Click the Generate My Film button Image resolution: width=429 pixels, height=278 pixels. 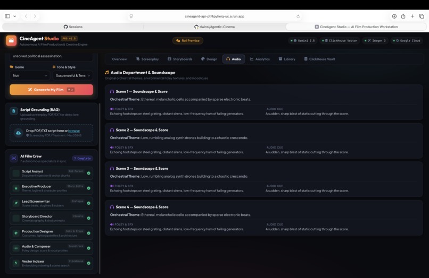(x=52, y=90)
